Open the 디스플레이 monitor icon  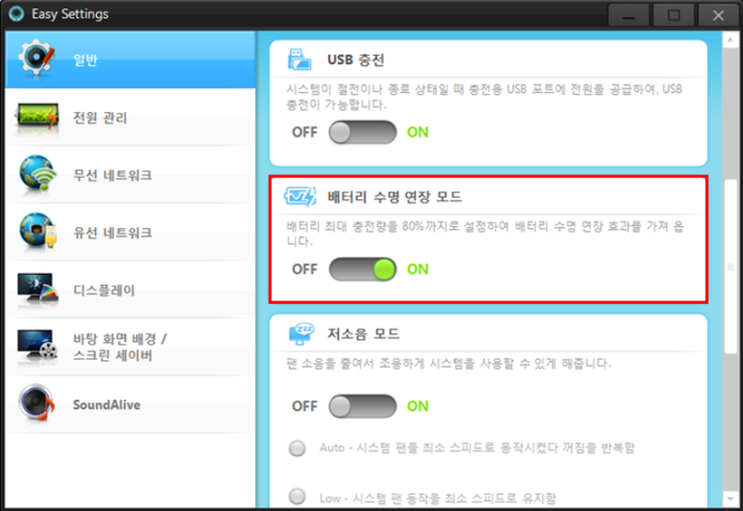(37, 289)
